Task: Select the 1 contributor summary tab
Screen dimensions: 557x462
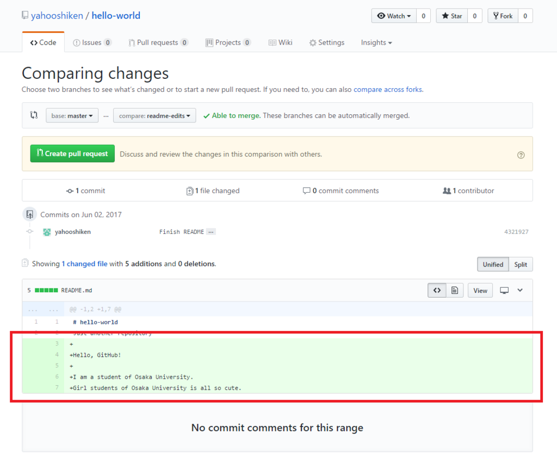Action: coord(468,191)
